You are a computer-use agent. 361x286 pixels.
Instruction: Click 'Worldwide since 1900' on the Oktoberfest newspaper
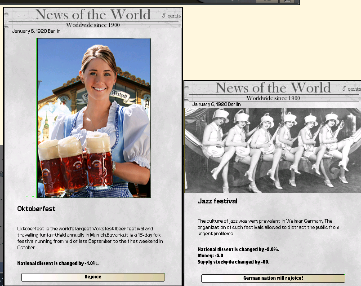(93, 25)
